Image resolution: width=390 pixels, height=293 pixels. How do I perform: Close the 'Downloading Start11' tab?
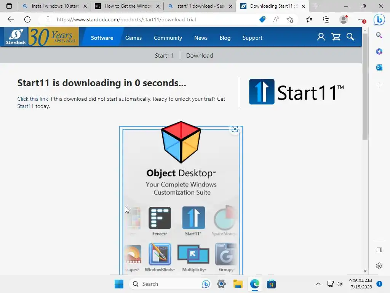coord(303,6)
